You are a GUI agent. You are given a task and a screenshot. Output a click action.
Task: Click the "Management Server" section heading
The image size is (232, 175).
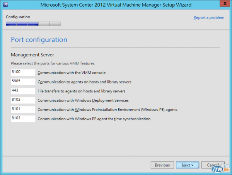point(32,55)
